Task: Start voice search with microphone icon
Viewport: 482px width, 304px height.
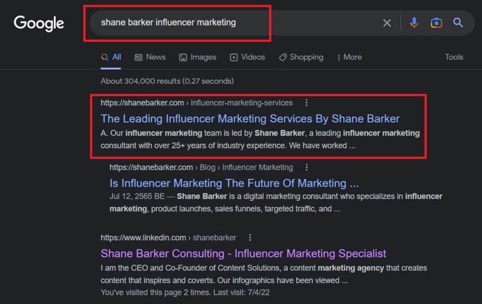Action: pyautogui.click(x=414, y=22)
